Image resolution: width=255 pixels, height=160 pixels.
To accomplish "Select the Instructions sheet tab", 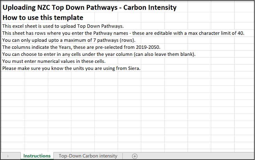I will pos(37,156).
